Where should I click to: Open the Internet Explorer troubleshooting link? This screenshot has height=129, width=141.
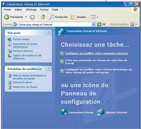coord(23,82)
